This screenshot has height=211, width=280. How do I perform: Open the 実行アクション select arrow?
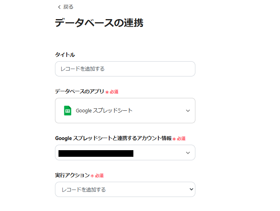pos(191,190)
